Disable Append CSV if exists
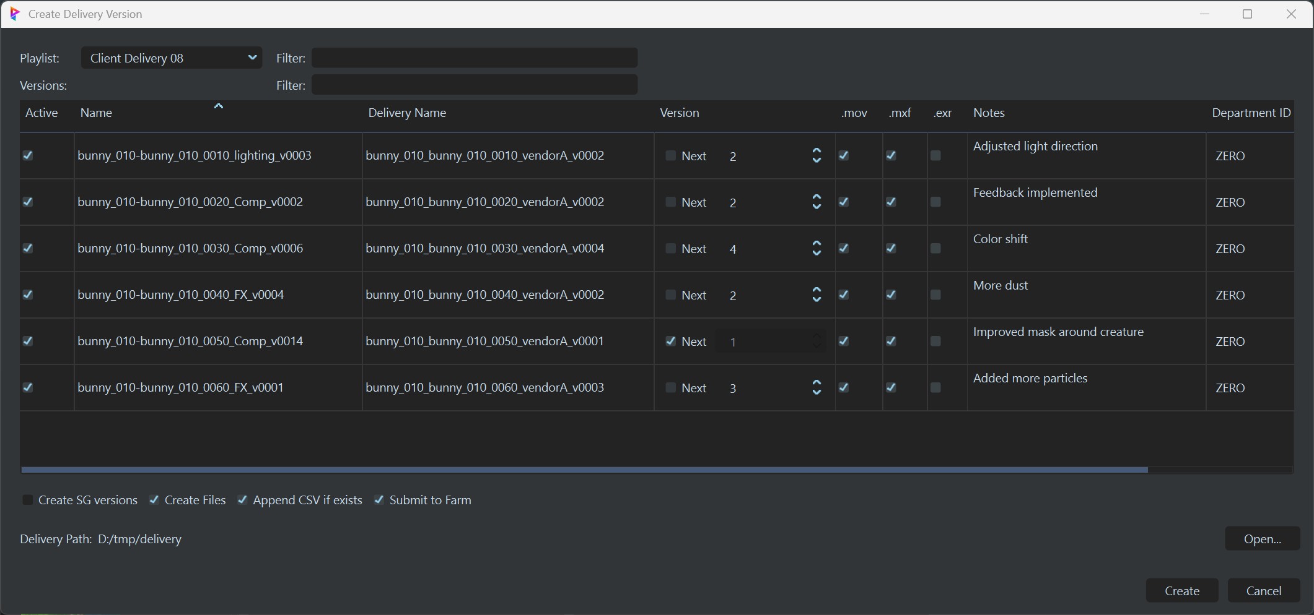This screenshot has height=615, width=1314. pos(243,499)
